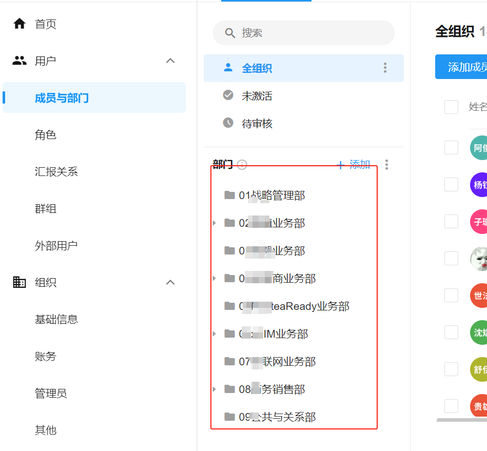Select the checkbox beside the purple 杨 avatar
The width and height of the screenshot is (487, 451).
click(451, 185)
